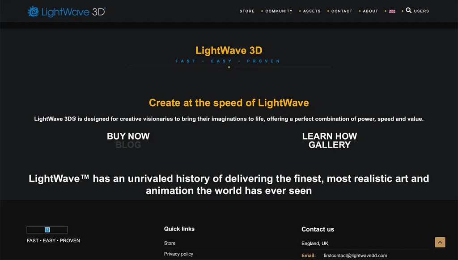Click the 'unrivaled history' headline text
The height and width of the screenshot is (260, 458).
[x=229, y=185]
